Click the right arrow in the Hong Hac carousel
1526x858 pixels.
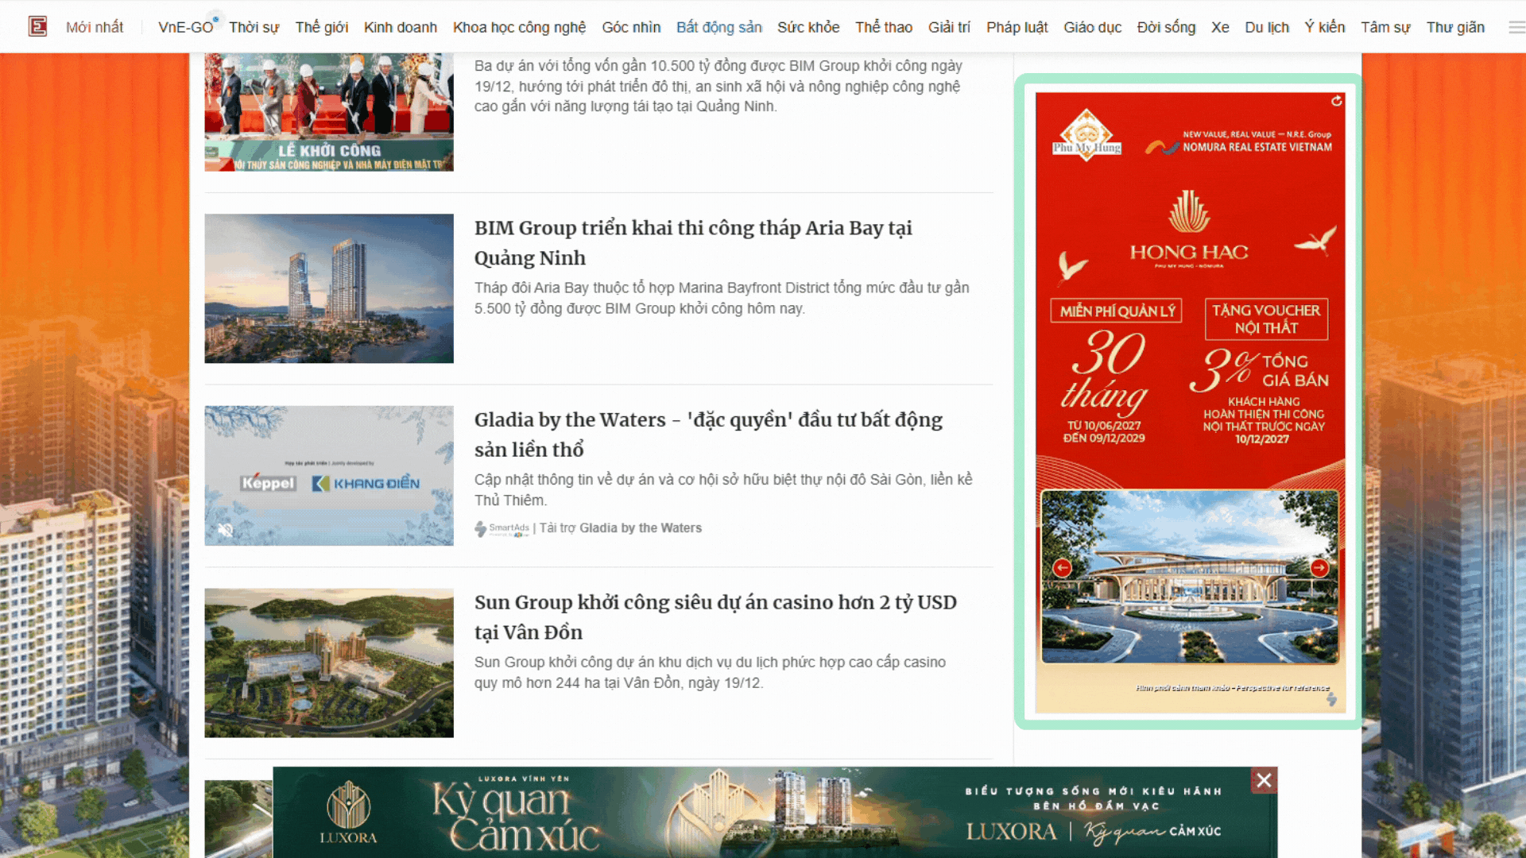[1320, 568]
